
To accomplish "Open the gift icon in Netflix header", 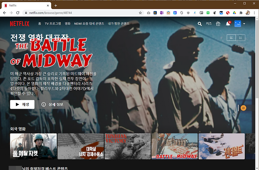I will tap(218, 24).
